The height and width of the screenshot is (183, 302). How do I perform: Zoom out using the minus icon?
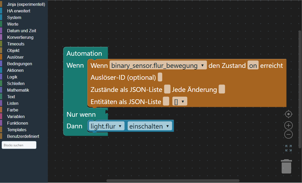point(288,134)
